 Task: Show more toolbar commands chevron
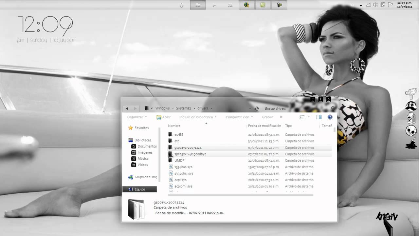282,117
